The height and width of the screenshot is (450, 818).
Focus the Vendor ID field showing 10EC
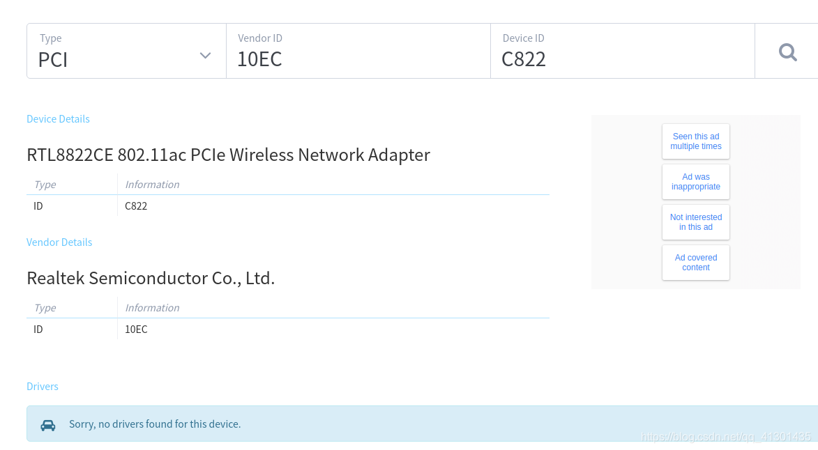(358, 51)
